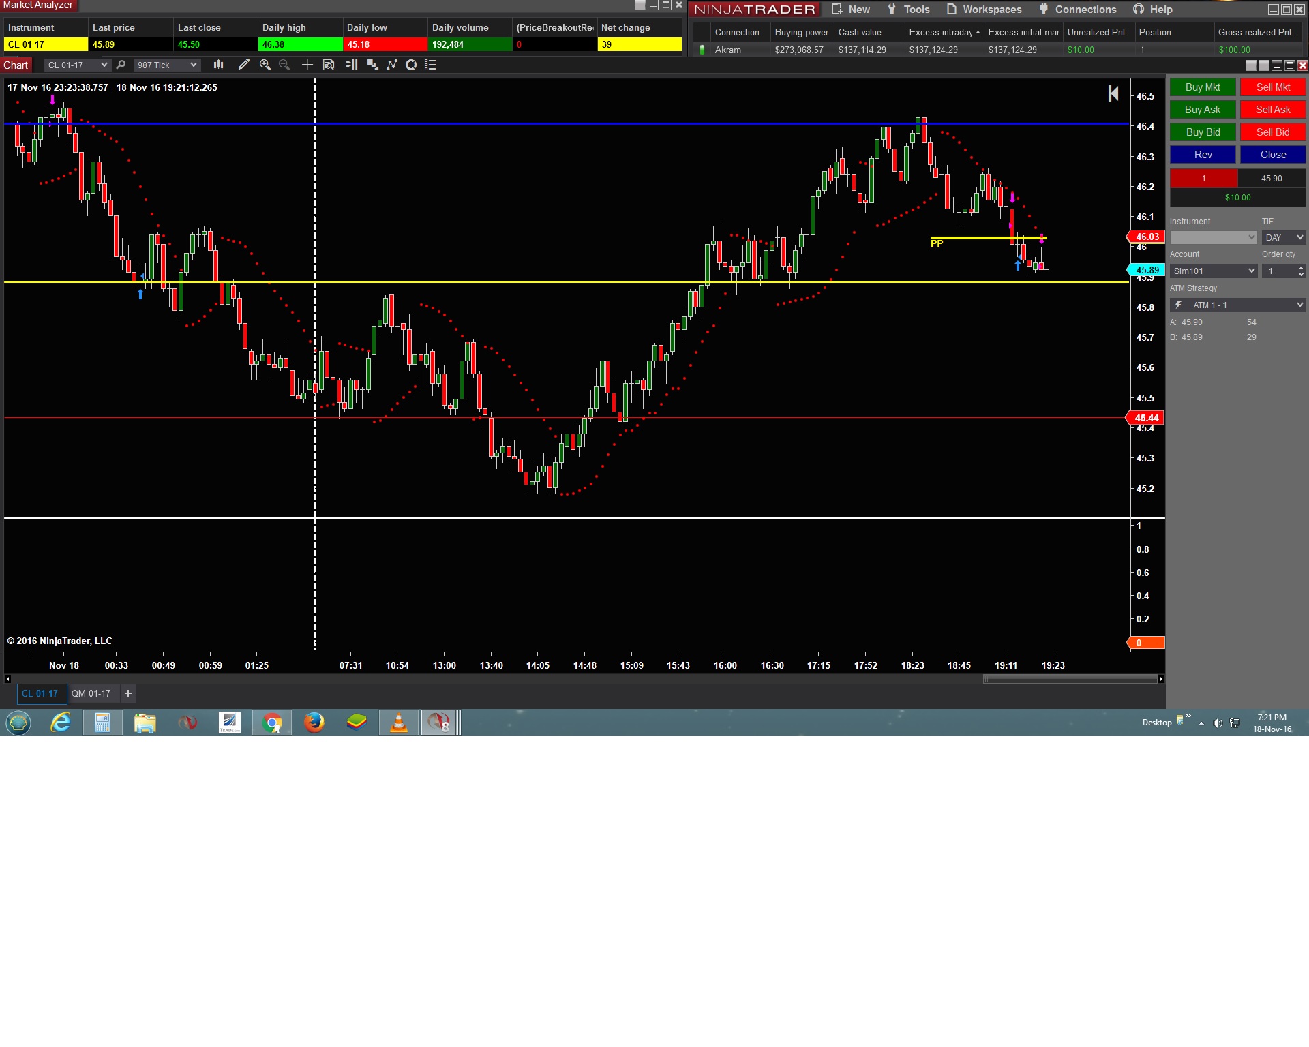Open VLC media player from taskbar
The image size is (1309, 1047).
(398, 723)
